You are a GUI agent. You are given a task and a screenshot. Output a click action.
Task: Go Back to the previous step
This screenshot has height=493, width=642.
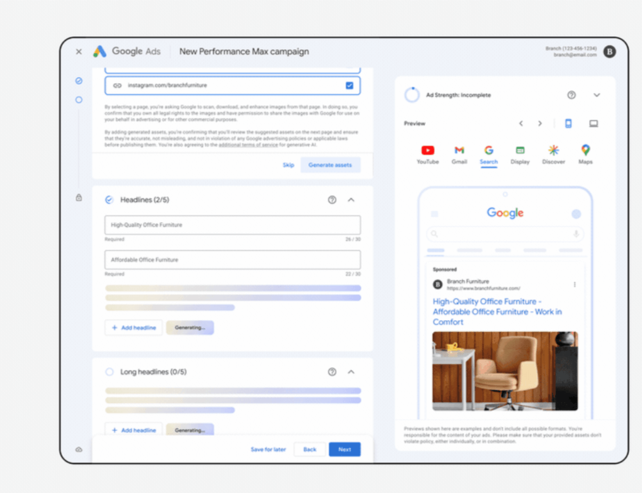(309, 449)
